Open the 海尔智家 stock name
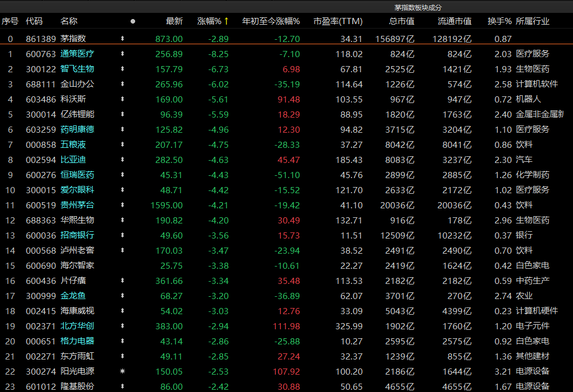The width and height of the screenshot is (573, 392). pos(77,265)
